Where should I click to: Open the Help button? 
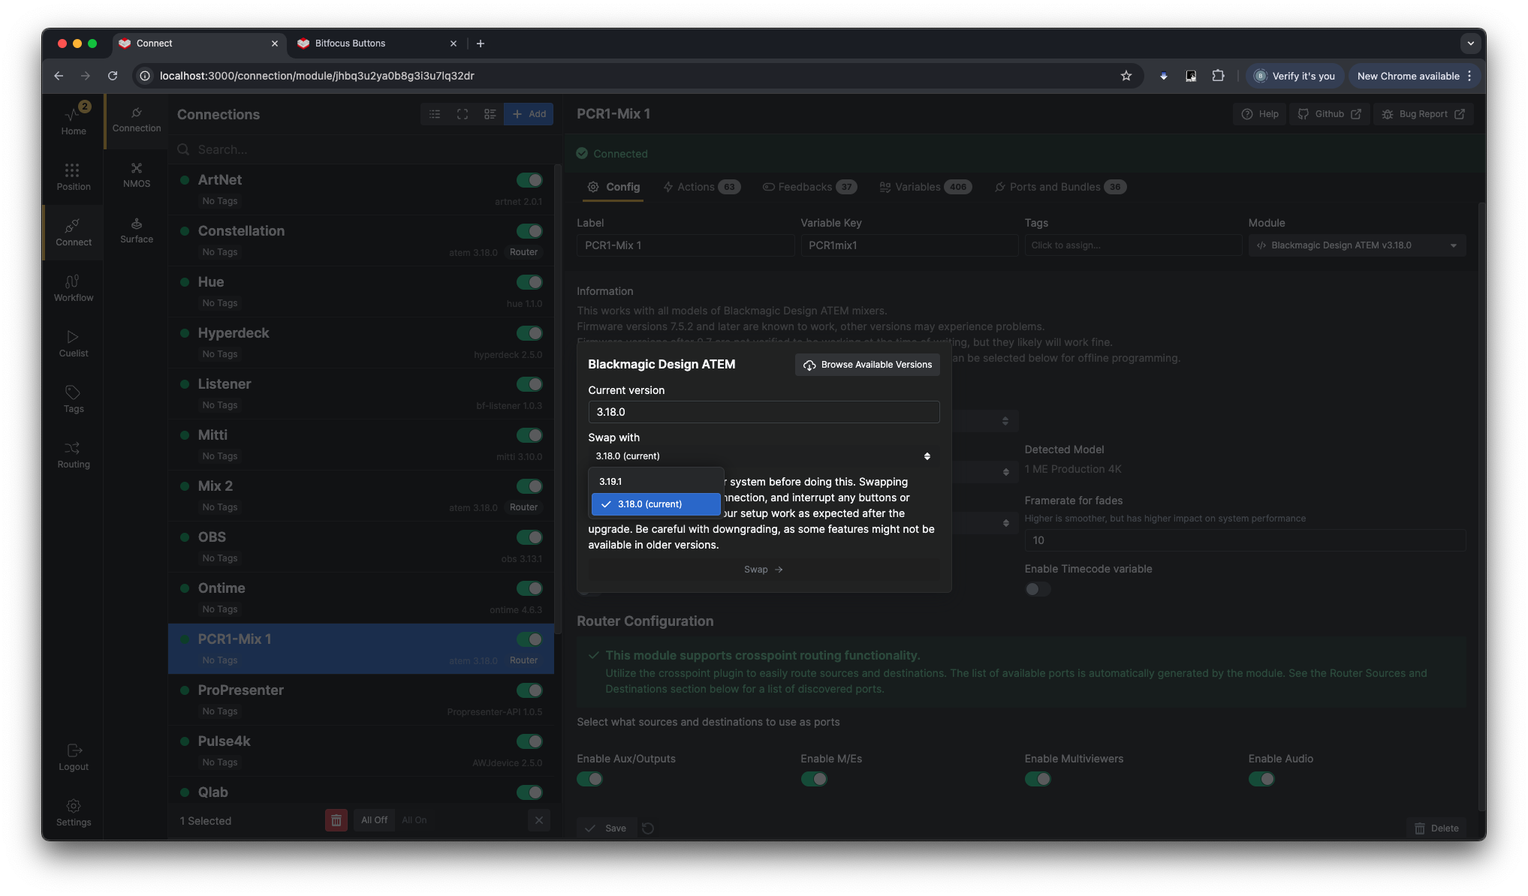(1260, 114)
